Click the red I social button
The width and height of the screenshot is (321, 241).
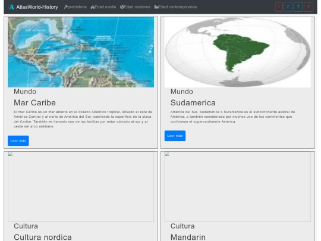coord(279,7)
